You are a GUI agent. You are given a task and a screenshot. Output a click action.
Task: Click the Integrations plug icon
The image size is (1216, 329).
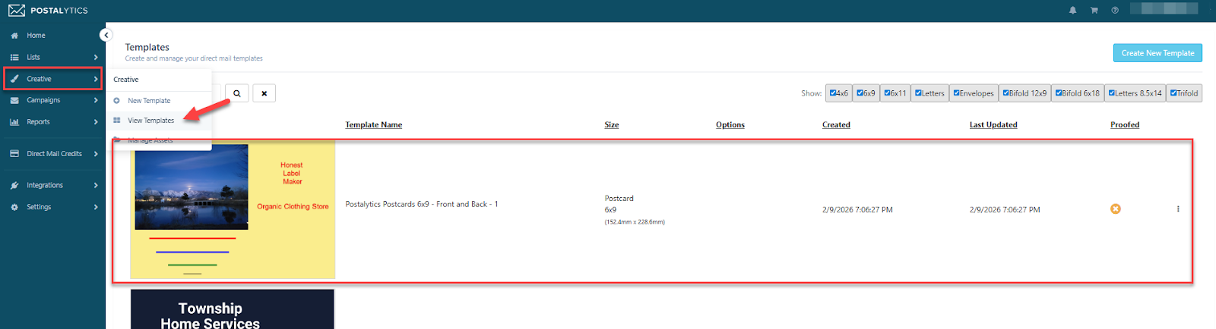[x=14, y=185]
